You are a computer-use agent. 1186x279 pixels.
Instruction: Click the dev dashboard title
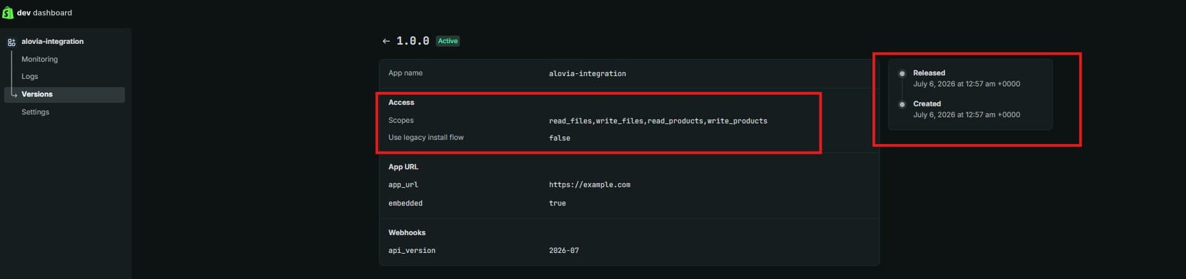[45, 12]
